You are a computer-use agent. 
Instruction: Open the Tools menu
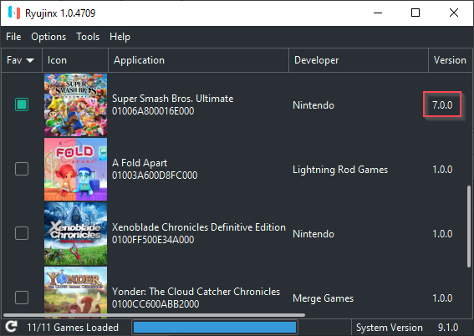88,37
